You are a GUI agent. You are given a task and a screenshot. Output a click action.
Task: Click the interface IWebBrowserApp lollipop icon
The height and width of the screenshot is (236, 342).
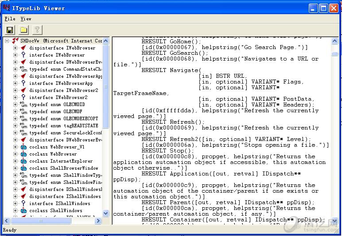(23, 84)
